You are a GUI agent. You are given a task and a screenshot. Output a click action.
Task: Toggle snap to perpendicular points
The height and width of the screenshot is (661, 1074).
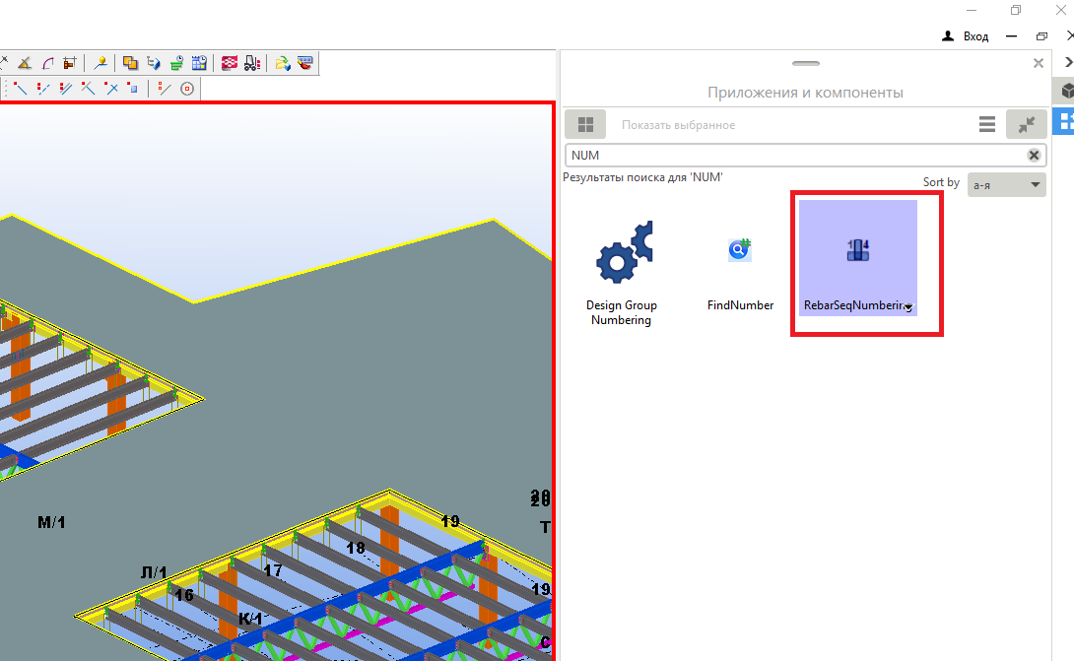89,89
